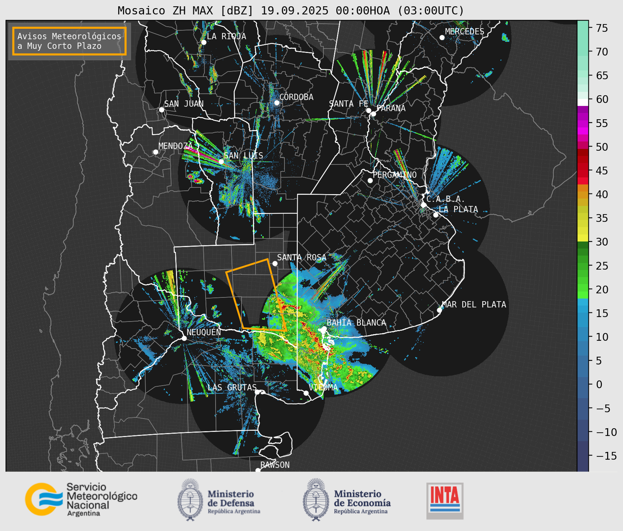
Task: Click the Servicio Meteorológico Nacional logo
Action: point(81,499)
